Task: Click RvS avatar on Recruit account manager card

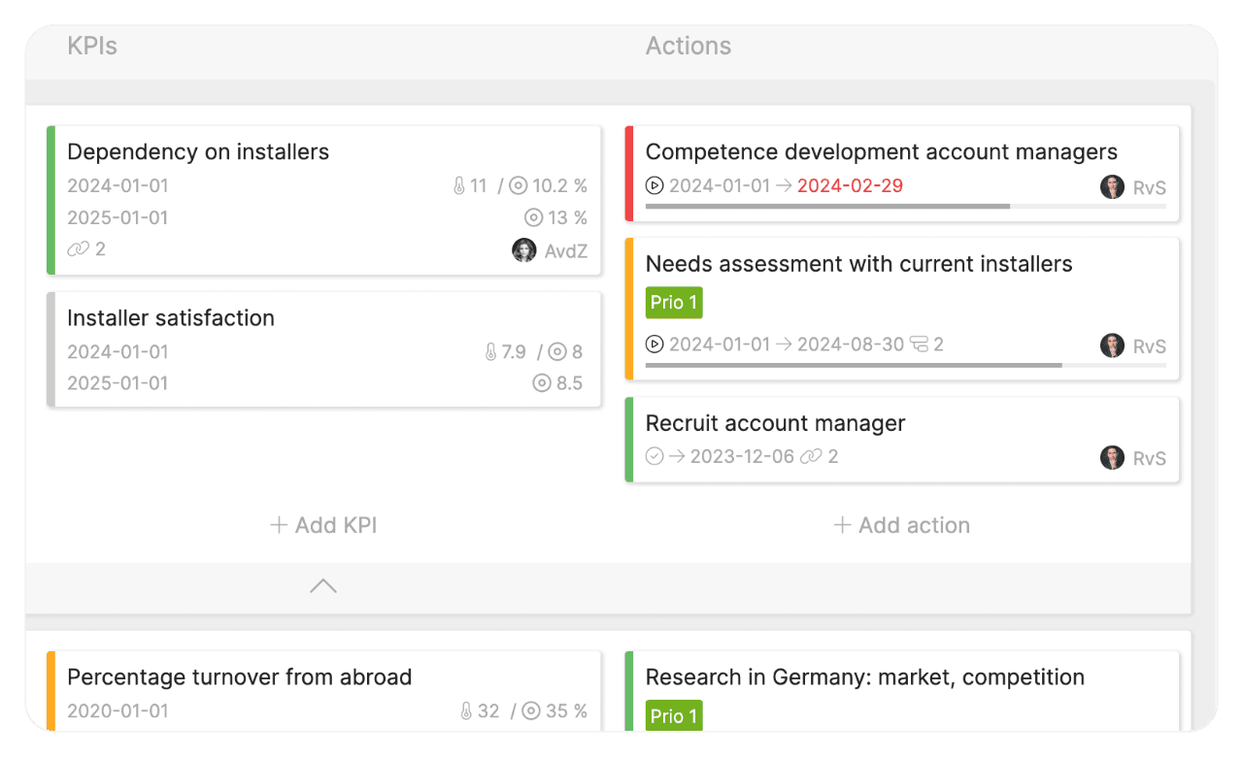Action: tap(1113, 458)
